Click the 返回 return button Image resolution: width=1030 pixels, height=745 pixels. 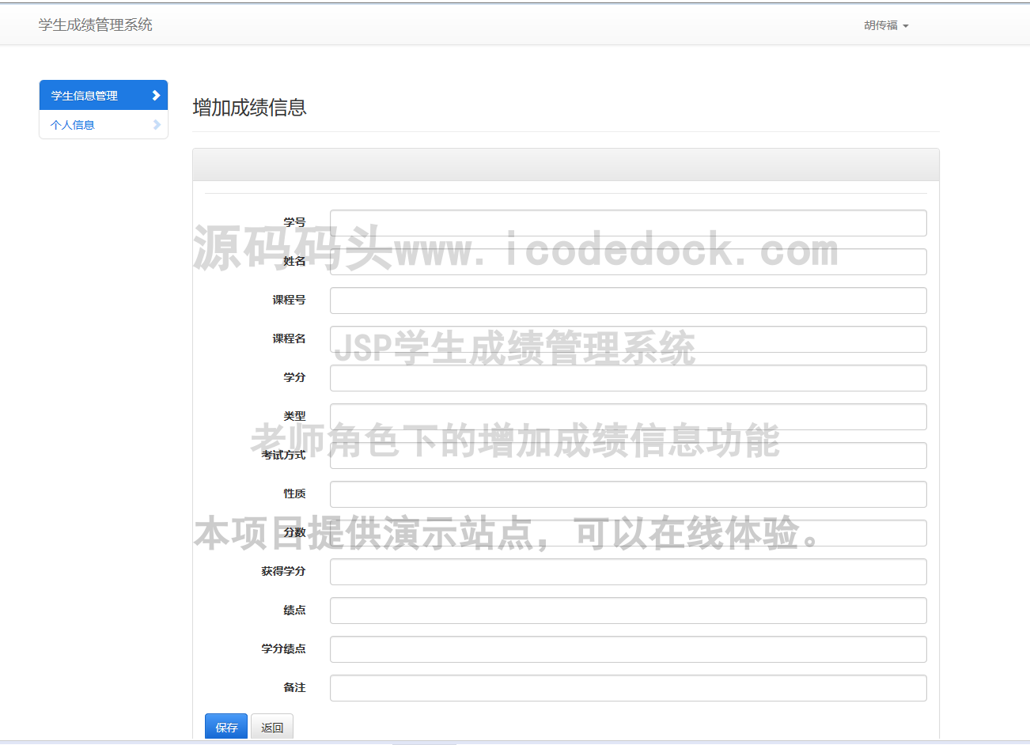(271, 727)
